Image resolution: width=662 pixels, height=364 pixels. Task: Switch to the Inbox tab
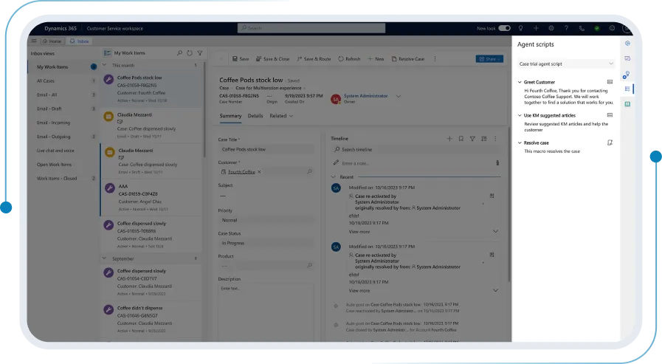(80, 41)
